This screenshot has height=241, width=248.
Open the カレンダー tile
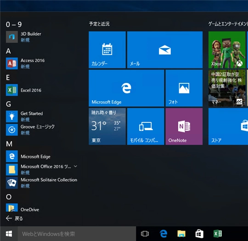click(107, 50)
